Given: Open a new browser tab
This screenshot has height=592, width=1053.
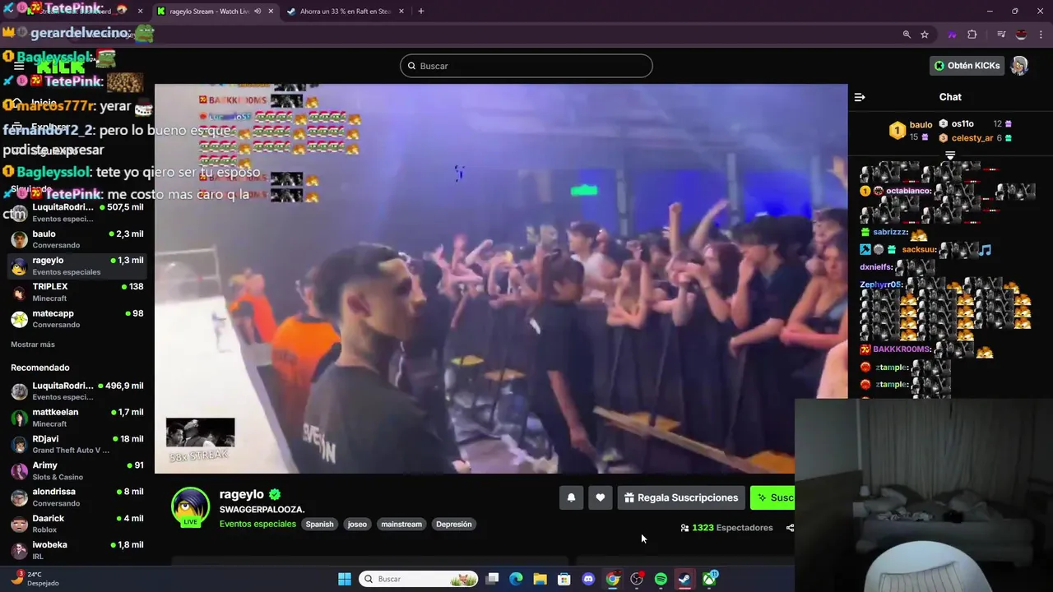Looking at the screenshot, I should tap(421, 12).
